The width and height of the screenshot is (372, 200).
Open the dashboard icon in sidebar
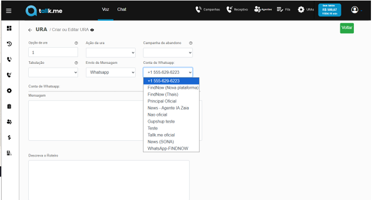(9, 28)
